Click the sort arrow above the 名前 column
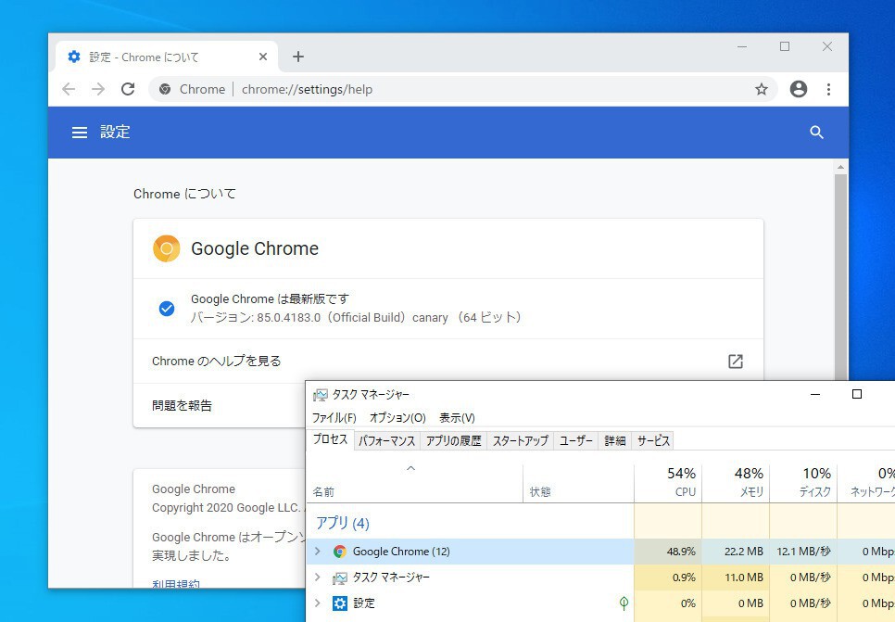 pos(410,468)
